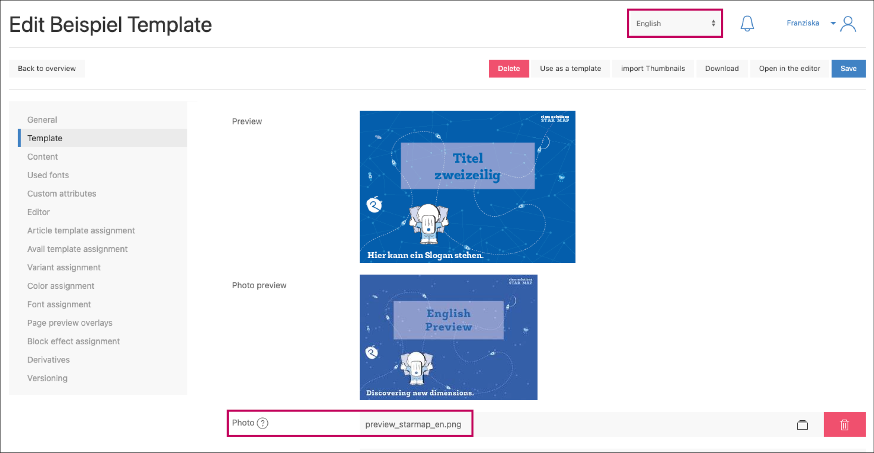Go to Custom attributes section
Viewport: 874px width, 453px height.
[62, 194]
